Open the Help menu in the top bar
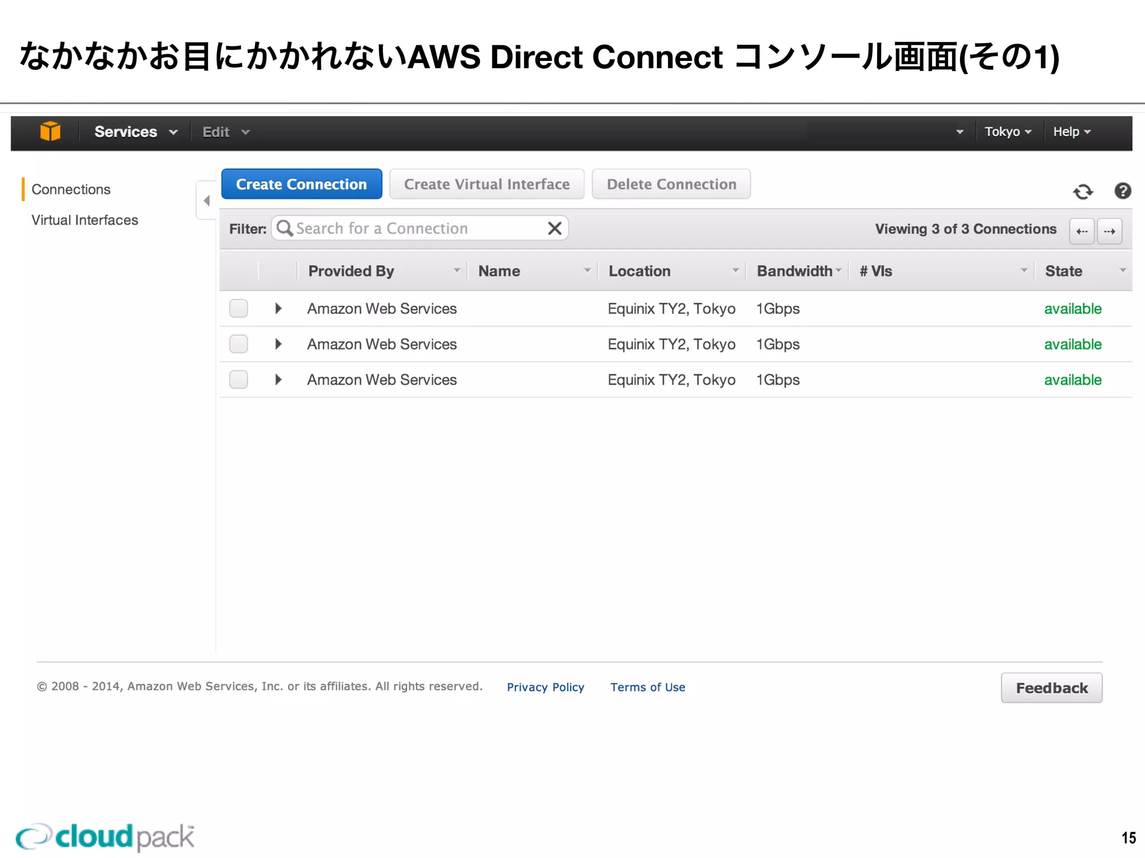The image size is (1145, 858). click(1072, 132)
